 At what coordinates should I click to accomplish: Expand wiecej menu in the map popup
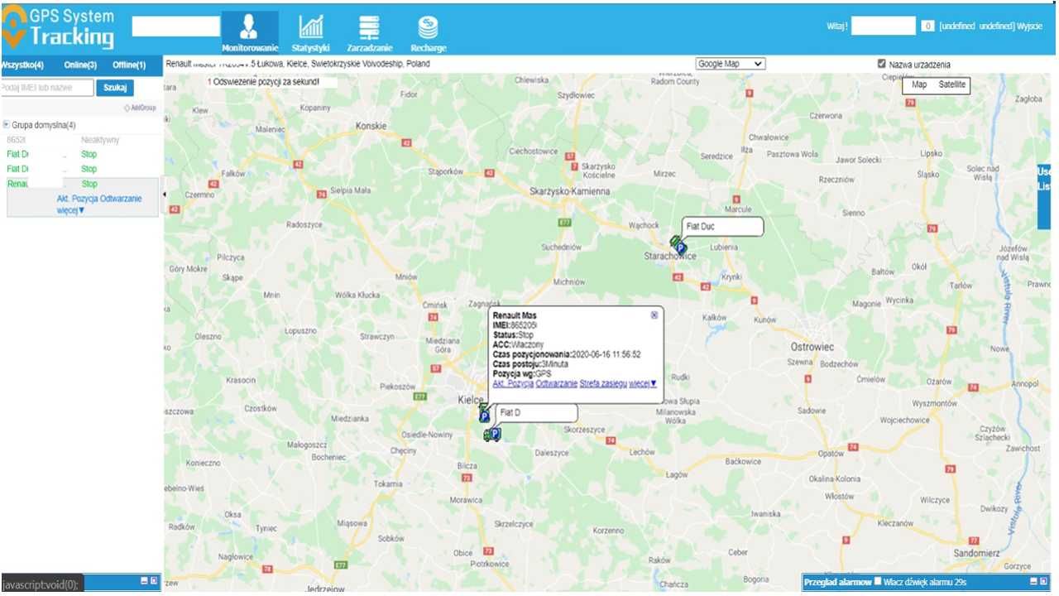pyautogui.click(x=643, y=383)
